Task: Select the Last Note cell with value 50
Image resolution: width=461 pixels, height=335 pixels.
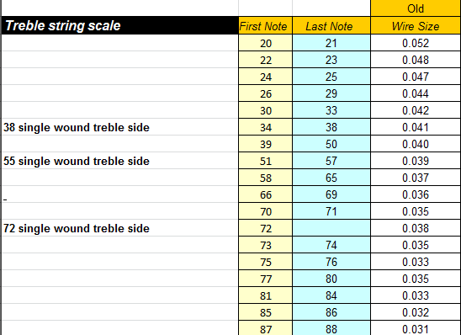Action: coord(331,144)
